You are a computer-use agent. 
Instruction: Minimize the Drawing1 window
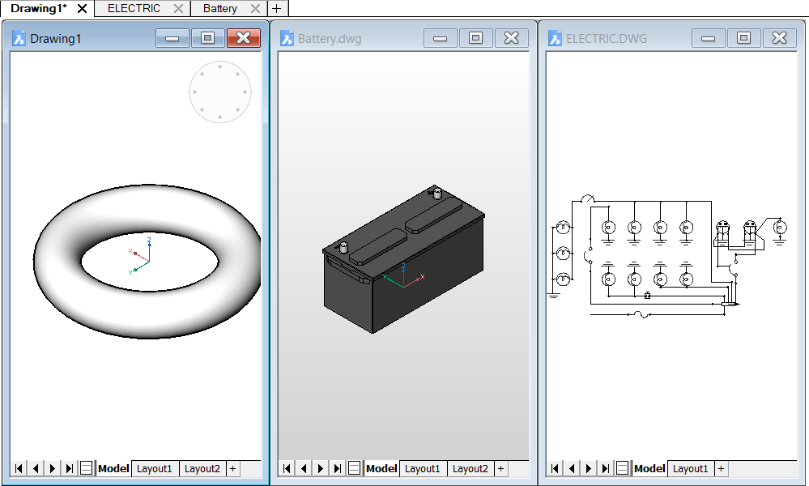click(172, 38)
